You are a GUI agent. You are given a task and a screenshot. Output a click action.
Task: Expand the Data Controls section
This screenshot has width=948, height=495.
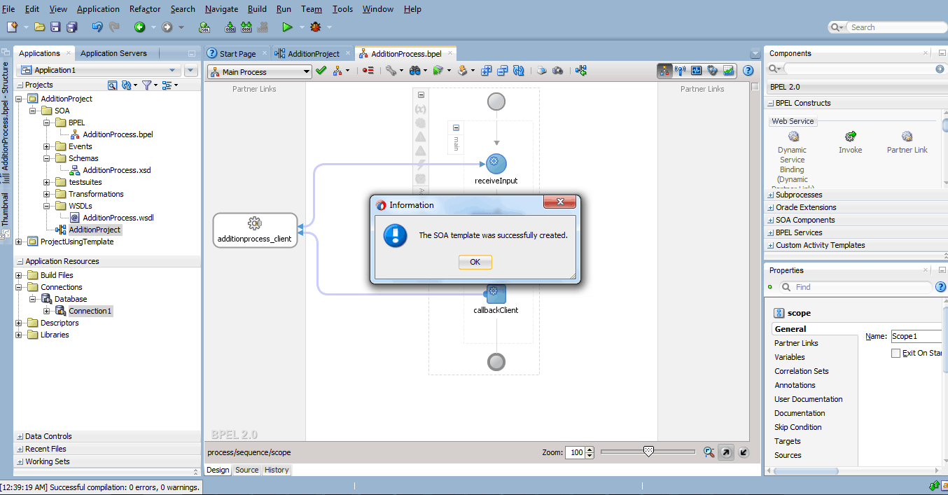pos(20,436)
